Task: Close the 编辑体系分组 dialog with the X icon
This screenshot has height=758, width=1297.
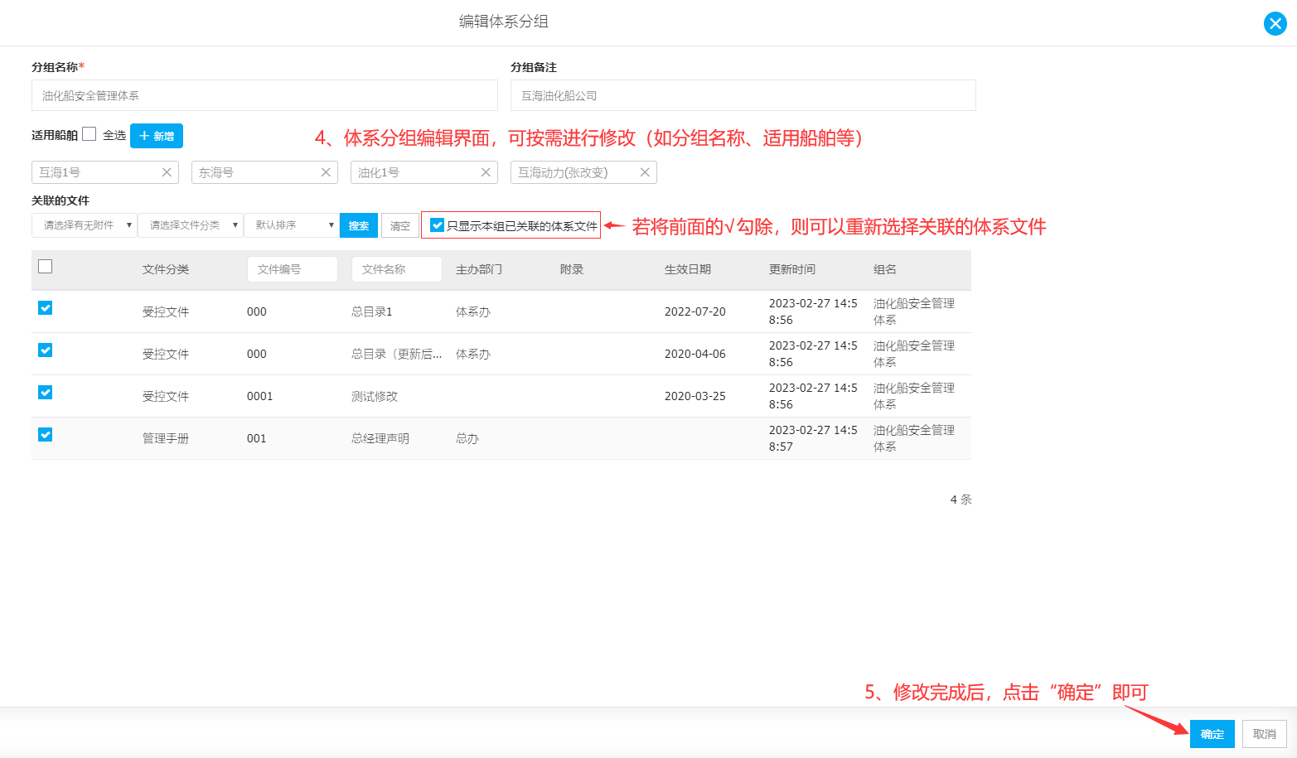Action: click(x=1275, y=23)
